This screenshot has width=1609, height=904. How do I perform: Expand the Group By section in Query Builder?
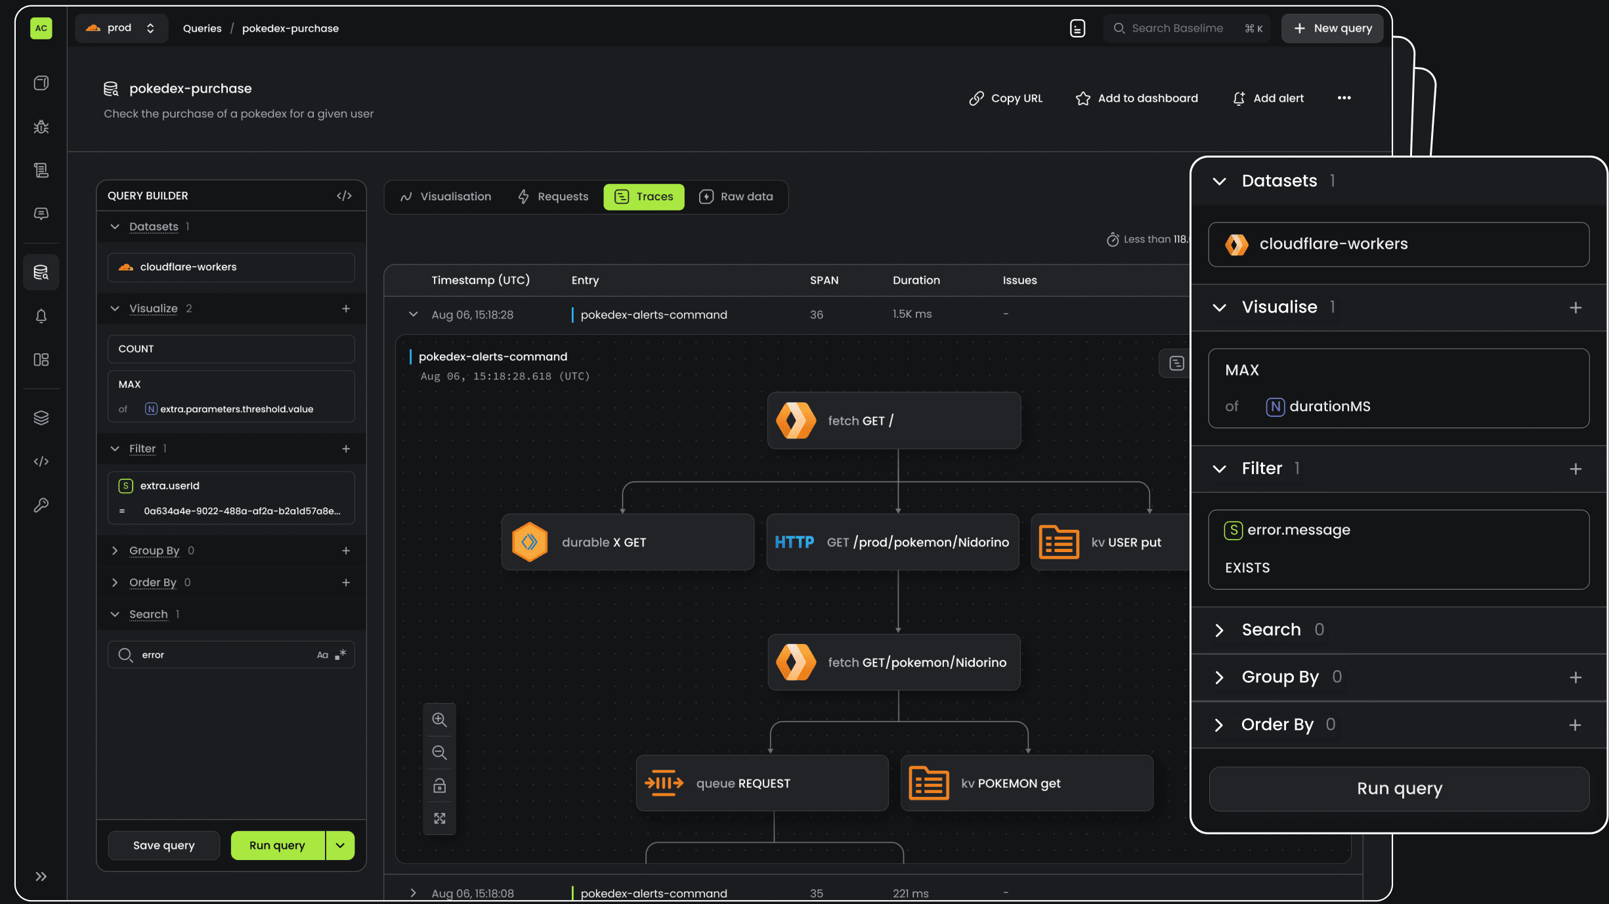[x=154, y=550]
